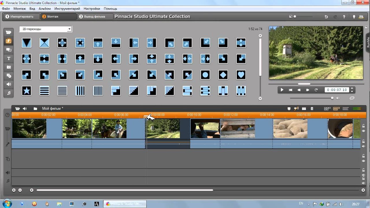370x208 pixels.
Task: Switch to storyboard view
Action: pyautogui.click(x=327, y=109)
